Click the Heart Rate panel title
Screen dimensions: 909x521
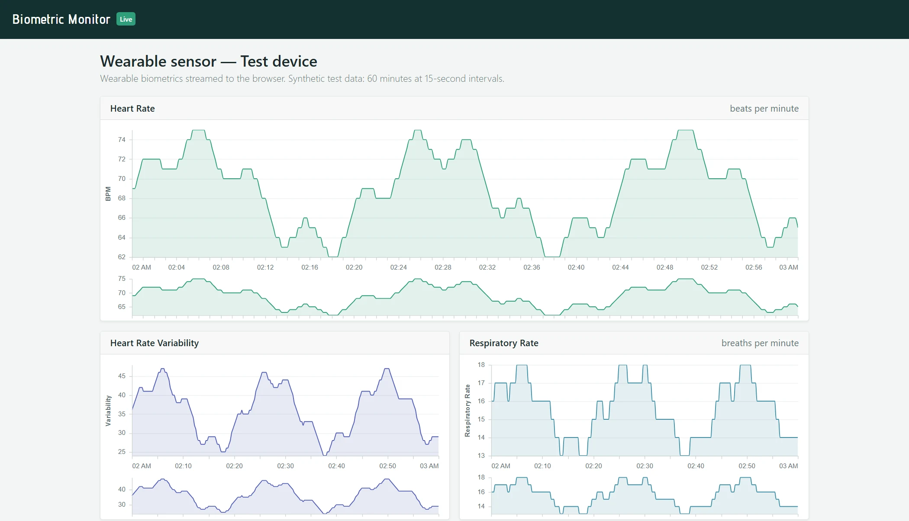coord(132,109)
